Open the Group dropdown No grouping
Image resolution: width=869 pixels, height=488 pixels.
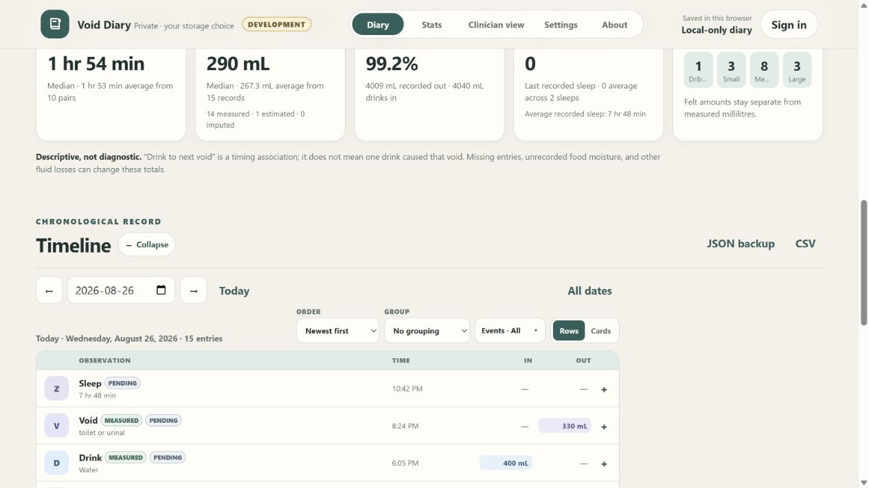pos(427,331)
